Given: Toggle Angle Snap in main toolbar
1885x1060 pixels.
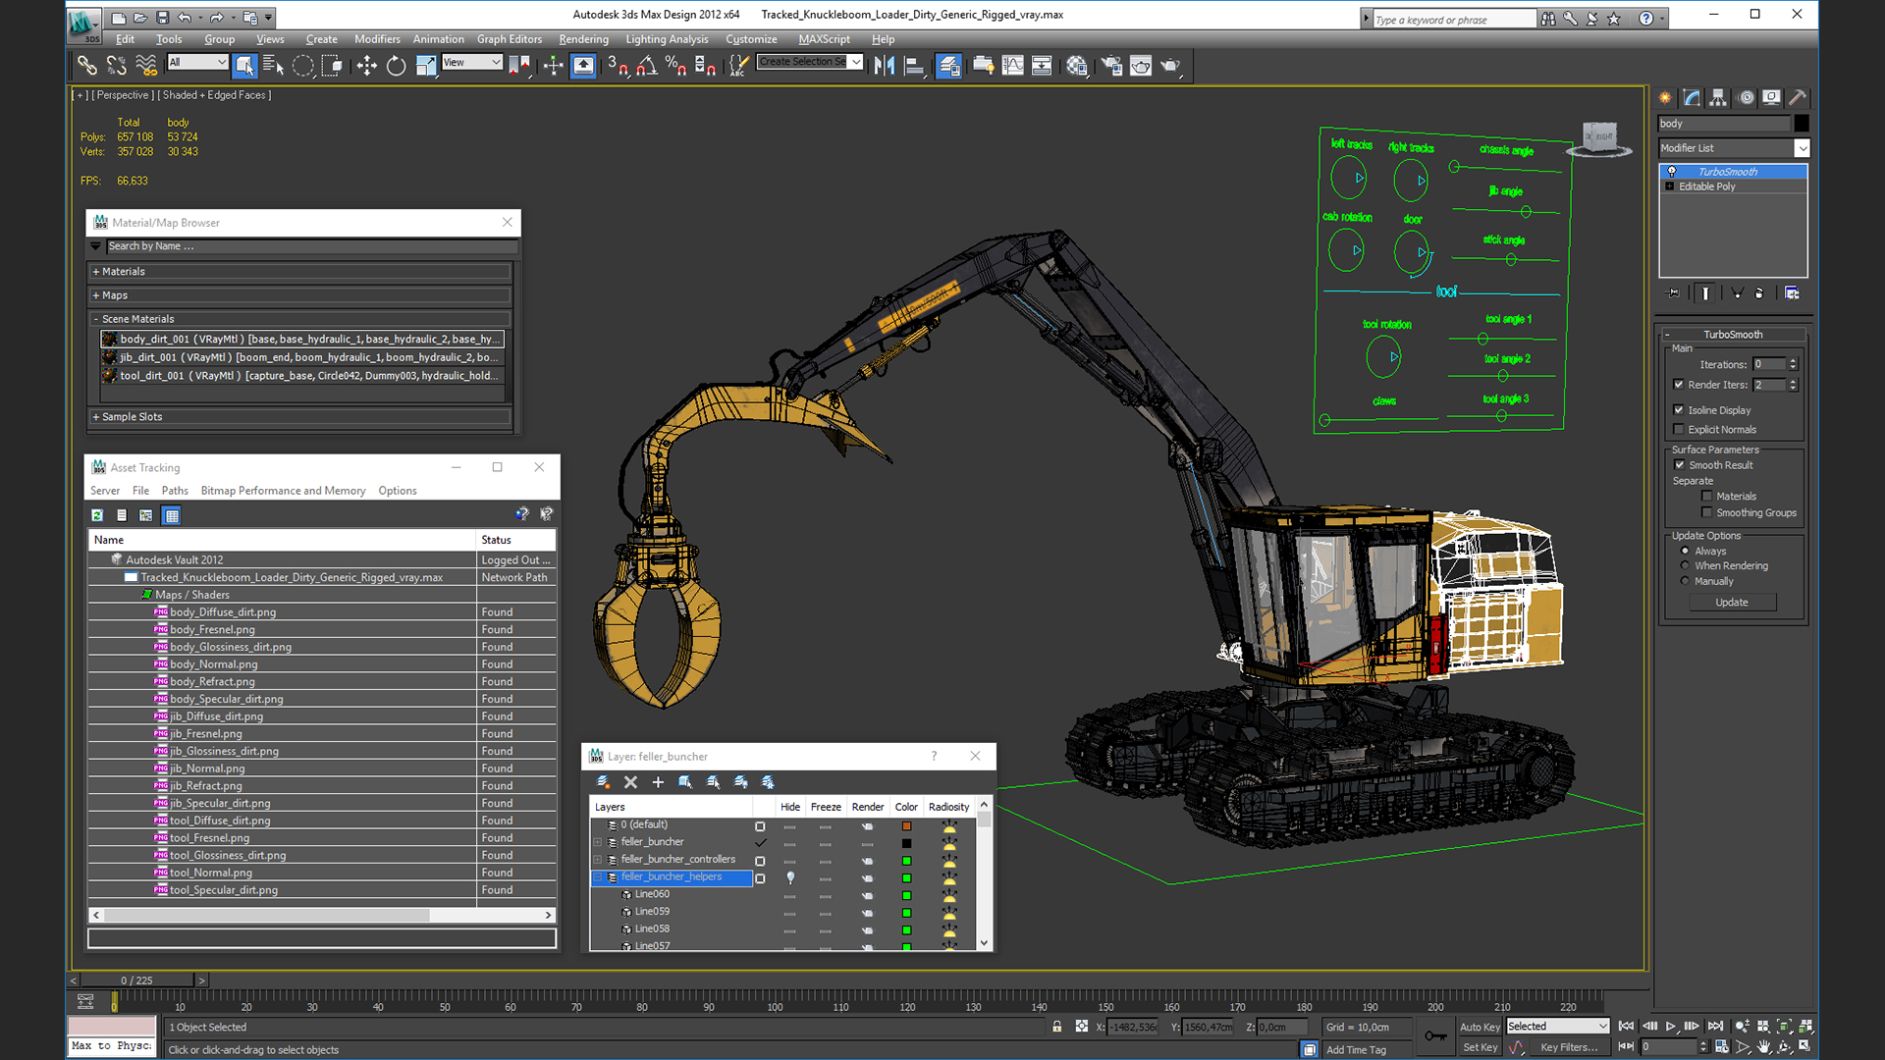Looking at the screenshot, I should pos(647,66).
